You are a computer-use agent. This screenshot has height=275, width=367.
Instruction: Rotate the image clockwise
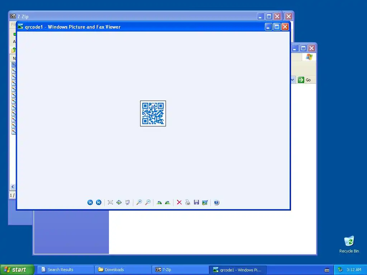pyautogui.click(x=159, y=203)
